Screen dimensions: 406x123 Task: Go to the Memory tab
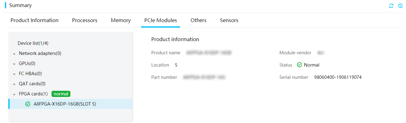(x=121, y=20)
